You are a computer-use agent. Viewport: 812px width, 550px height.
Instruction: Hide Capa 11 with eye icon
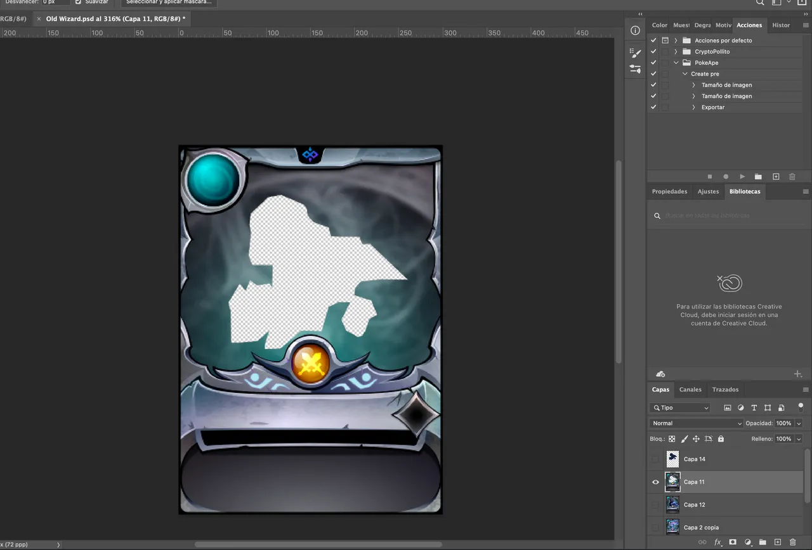tap(655, 482)
